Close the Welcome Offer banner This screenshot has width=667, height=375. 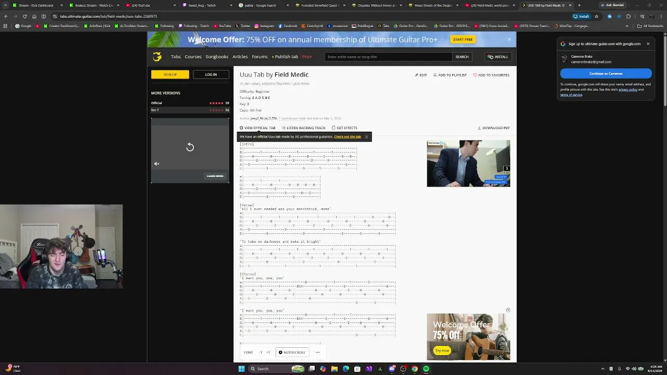509,39
